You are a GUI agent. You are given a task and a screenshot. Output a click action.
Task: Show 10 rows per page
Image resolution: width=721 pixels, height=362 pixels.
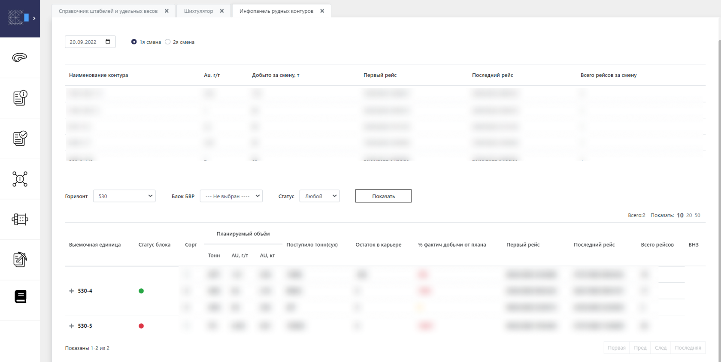click(x=680, y=215)
